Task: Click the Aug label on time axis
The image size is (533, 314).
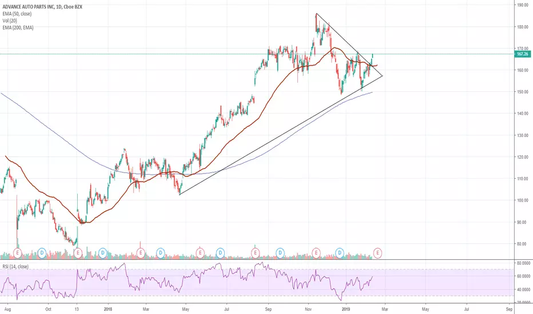Action: pos(8,309)
